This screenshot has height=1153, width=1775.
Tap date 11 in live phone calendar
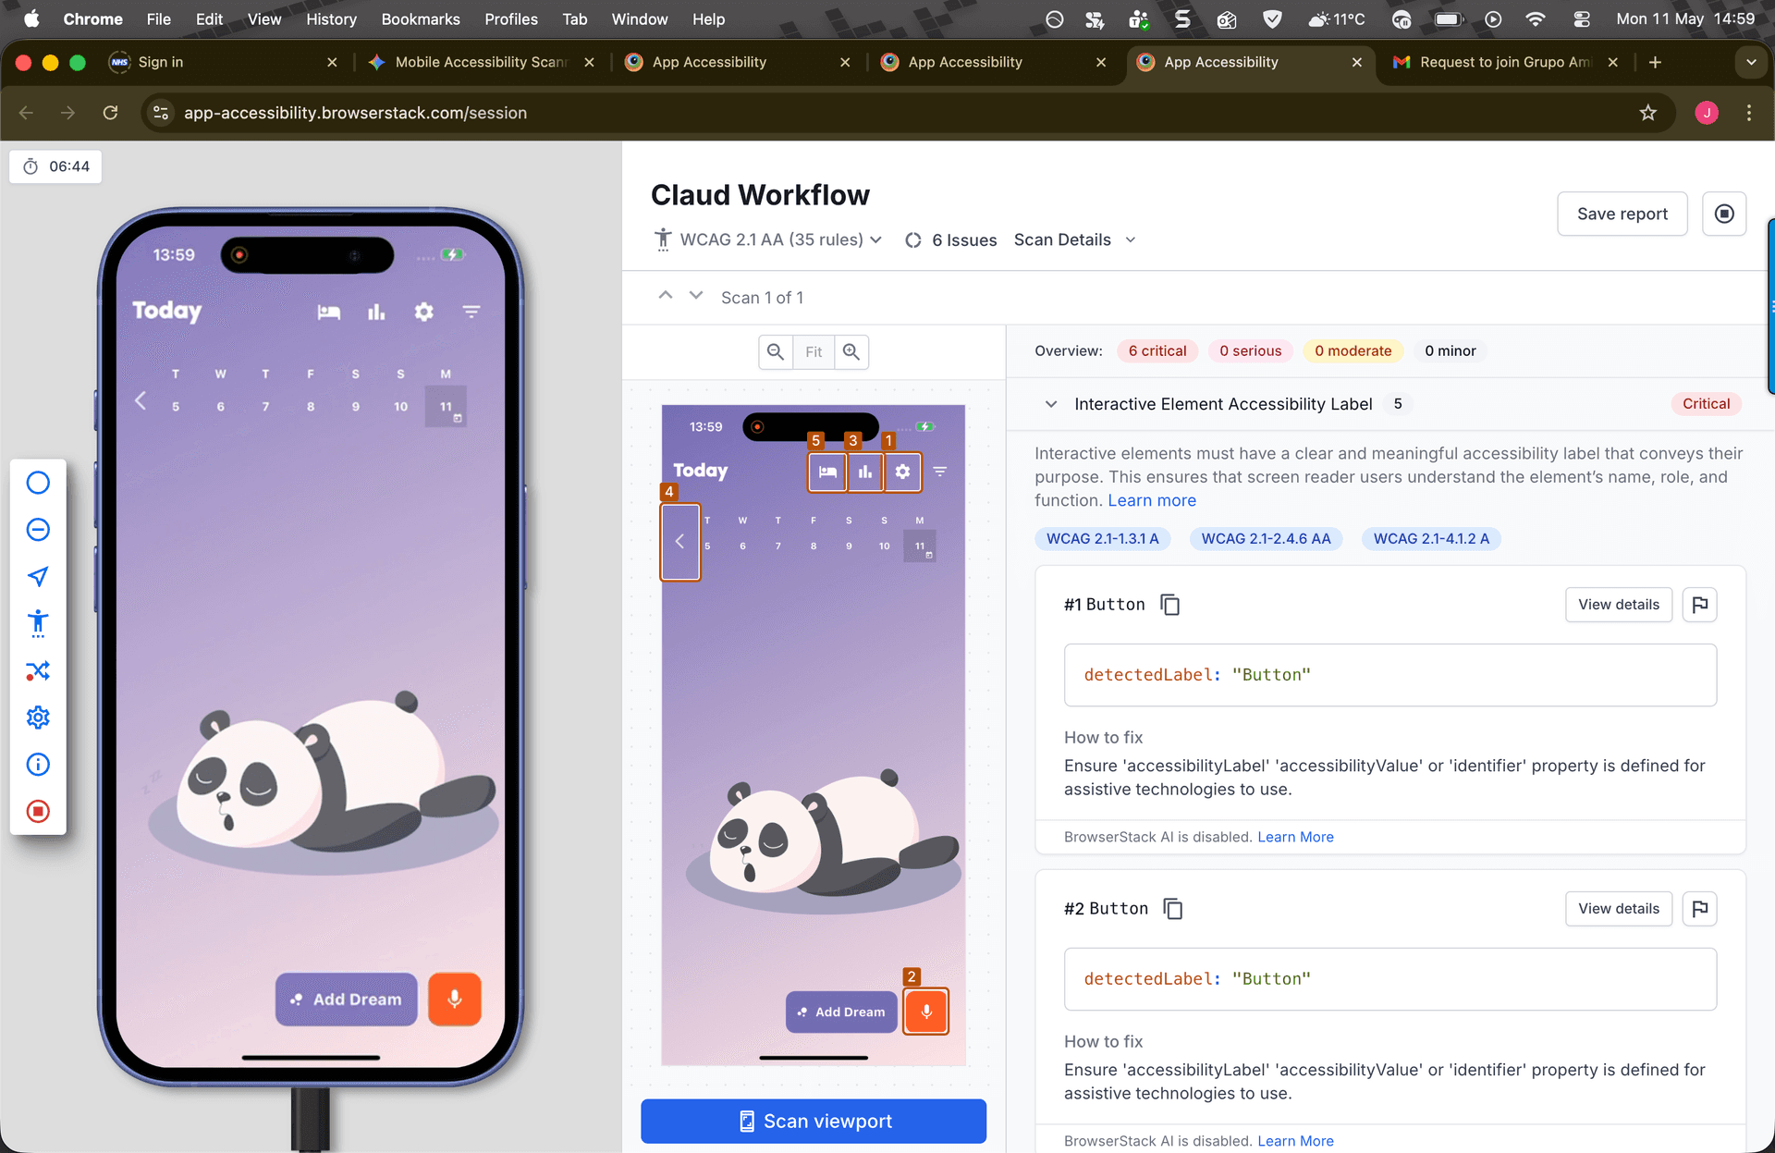click(446, 406)
